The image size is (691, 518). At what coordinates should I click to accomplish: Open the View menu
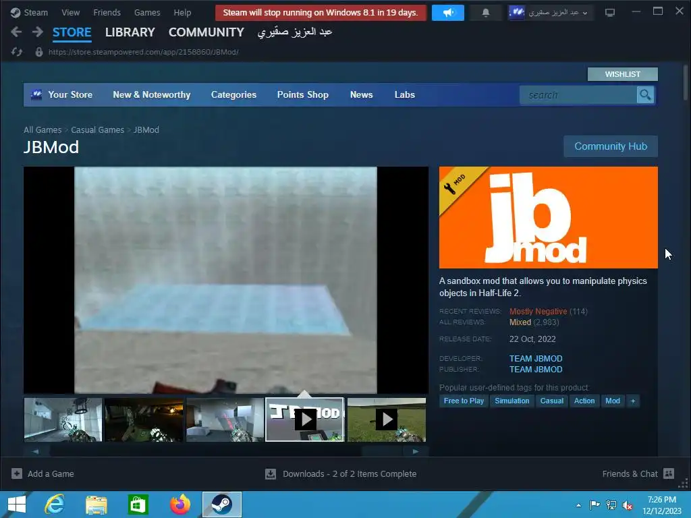click(70, 12)
